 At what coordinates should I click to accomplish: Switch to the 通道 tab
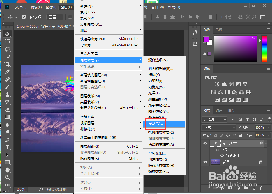point(219,110)
